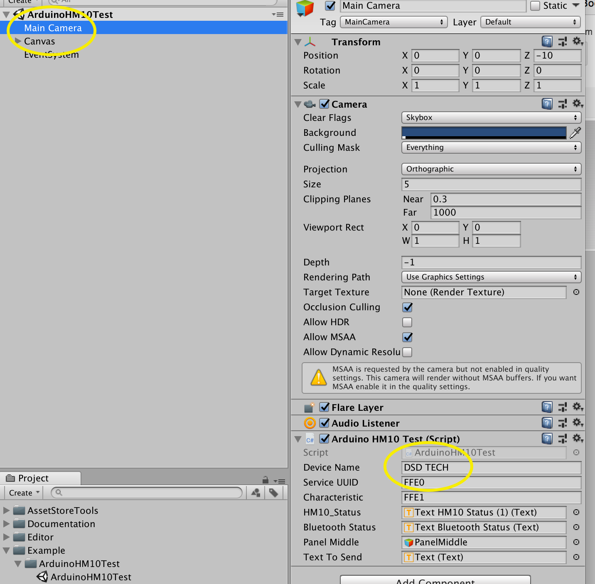The image size is (595, 584).
Task: Open the Clear Flags Skybox dropdown
Action: (x=491, y=118)
